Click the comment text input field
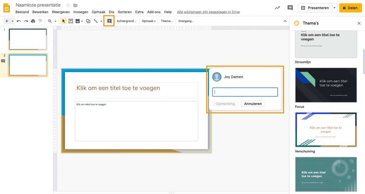365x194 pixels. coord(245,92)
